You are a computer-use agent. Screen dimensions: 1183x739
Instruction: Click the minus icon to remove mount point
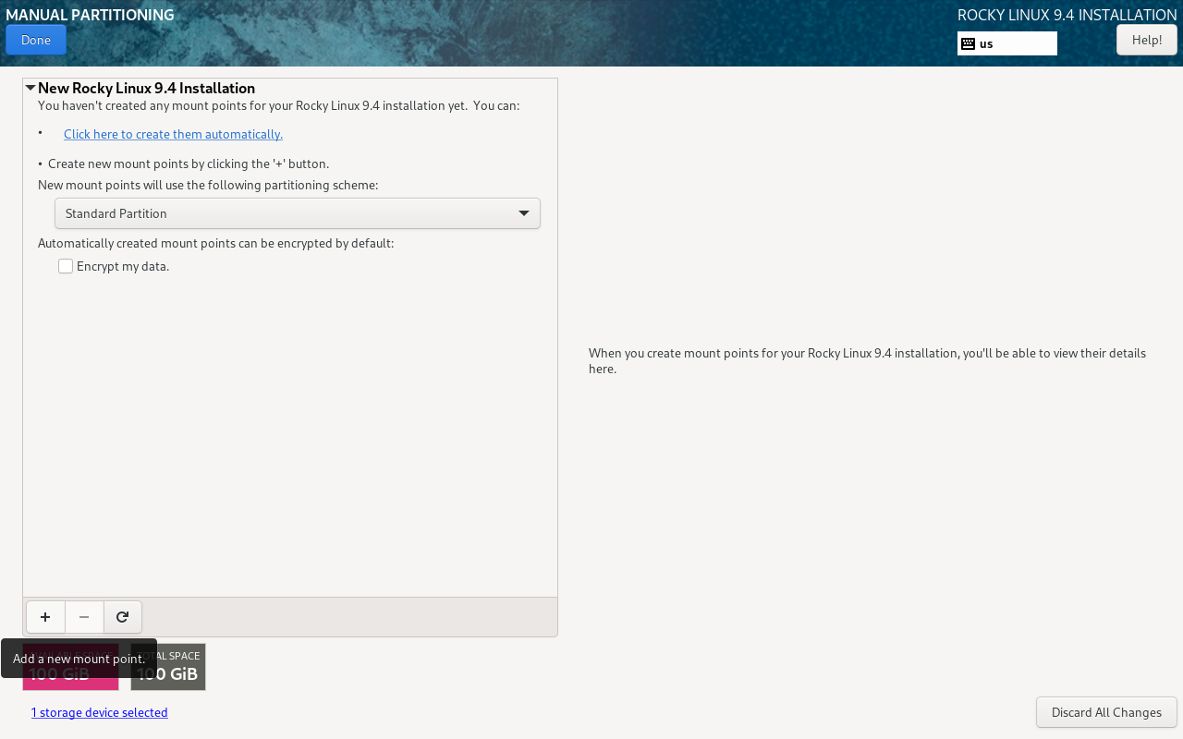(x=84, y=617)
